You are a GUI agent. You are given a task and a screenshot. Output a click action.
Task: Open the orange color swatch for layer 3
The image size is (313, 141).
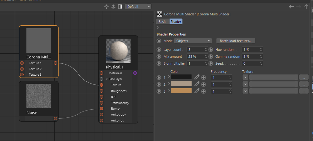click(181, 91)
